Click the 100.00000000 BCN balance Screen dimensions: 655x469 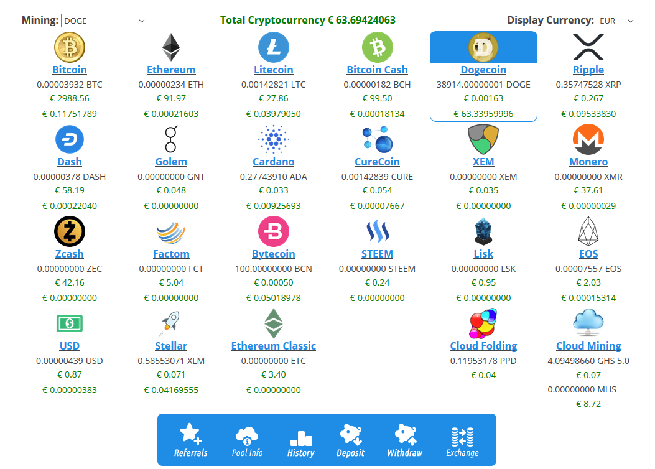click(273, 269)
